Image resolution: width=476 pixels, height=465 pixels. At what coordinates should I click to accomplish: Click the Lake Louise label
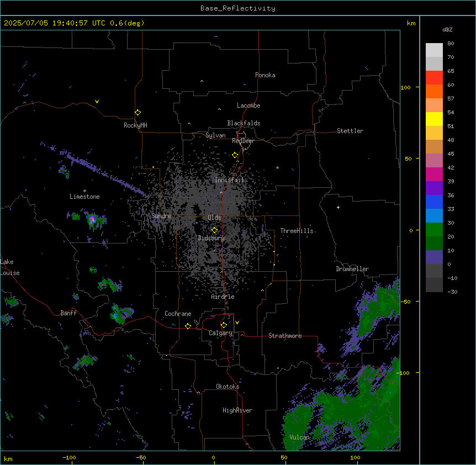10,267
